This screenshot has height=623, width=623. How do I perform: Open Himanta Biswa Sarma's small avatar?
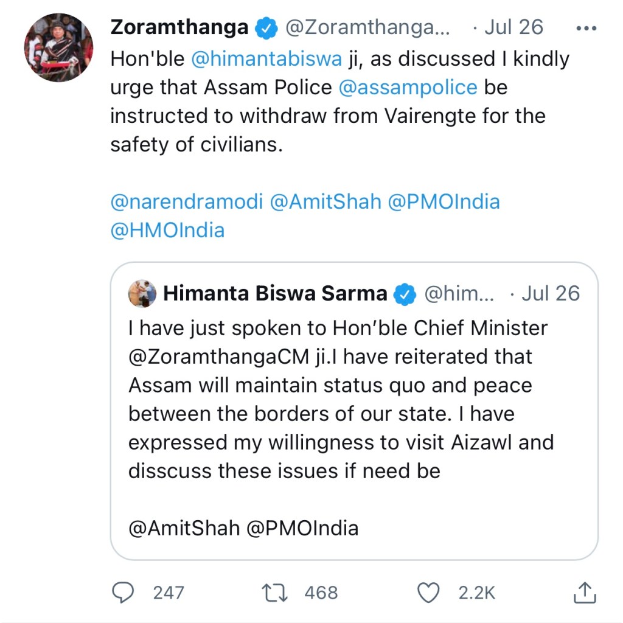coord(142,294)
